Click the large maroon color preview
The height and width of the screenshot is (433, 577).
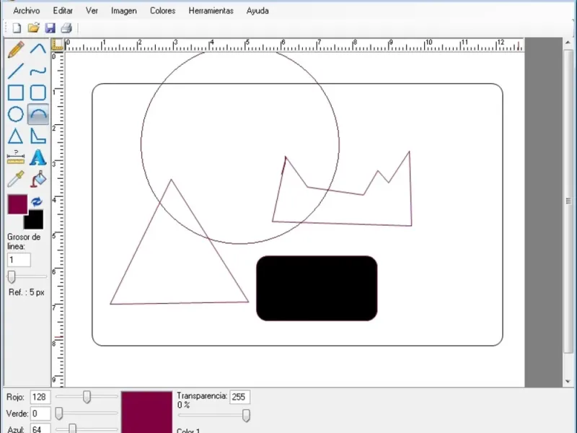tap(147, 412)
